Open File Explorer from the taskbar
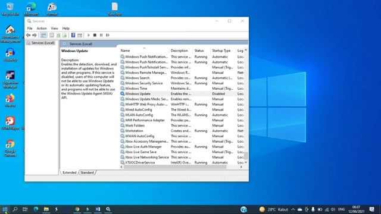The height and width of the screenshot is (214, 381). click(46, 209)
